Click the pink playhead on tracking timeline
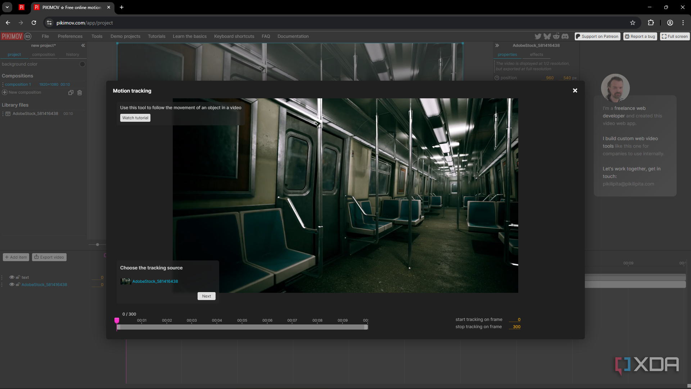The height and width of the screenshot is (389, 691). pos(117,320)
